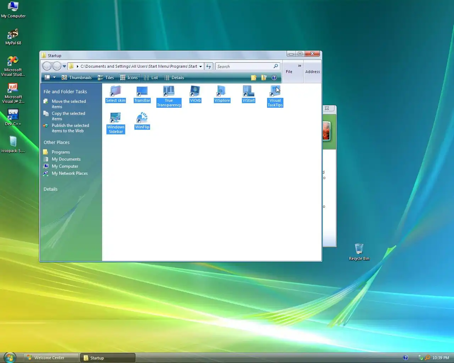Expand the address bar path dropdown
This screenshot has width=454, height=363.
[x=200, y=66]
